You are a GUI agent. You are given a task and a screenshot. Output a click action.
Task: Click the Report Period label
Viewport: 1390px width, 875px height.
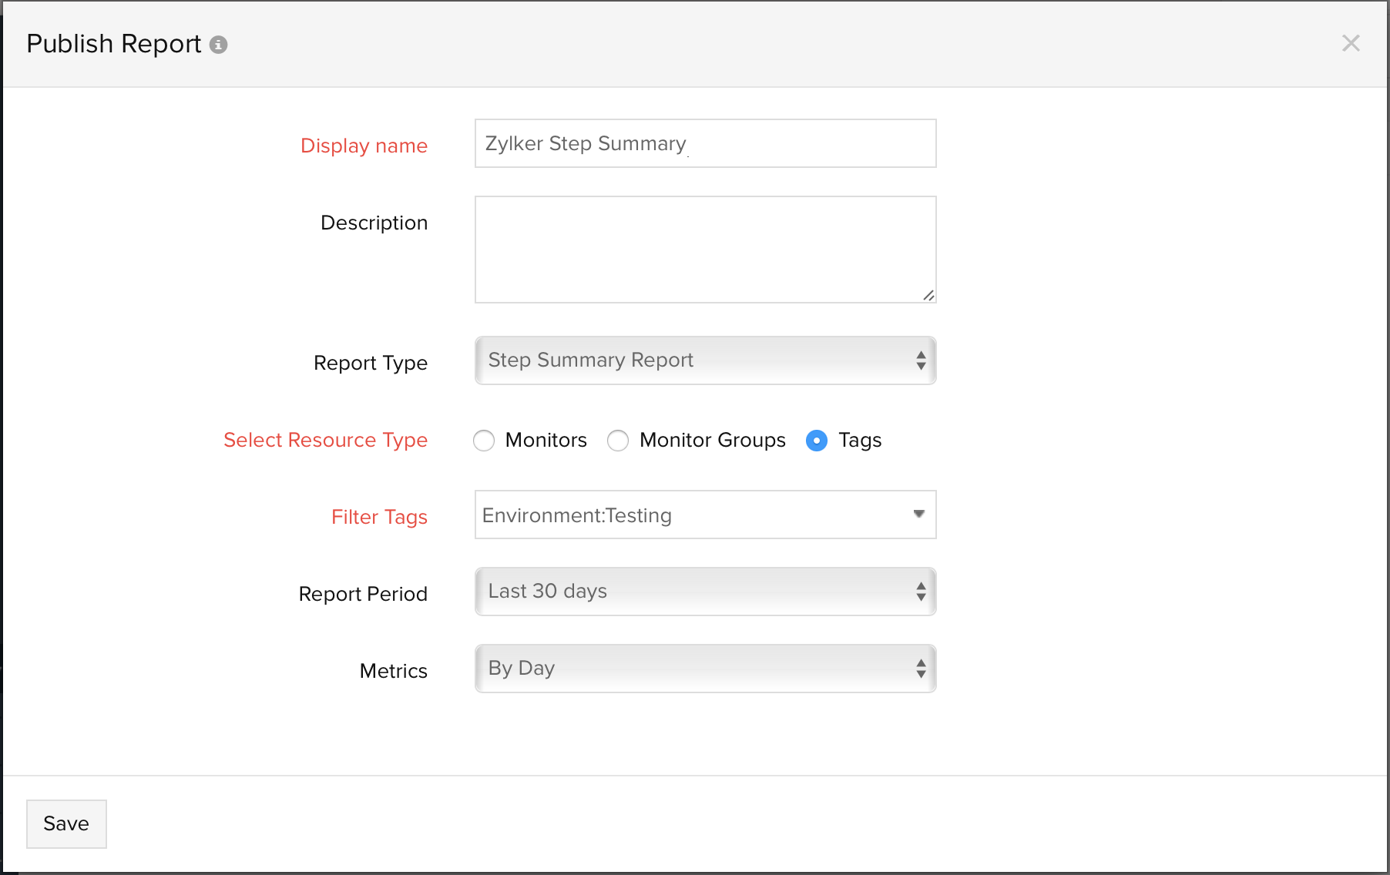click(x=363, y=594)
